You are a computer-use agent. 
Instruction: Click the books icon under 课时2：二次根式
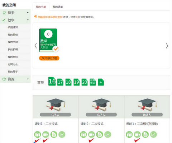(83, 134)
